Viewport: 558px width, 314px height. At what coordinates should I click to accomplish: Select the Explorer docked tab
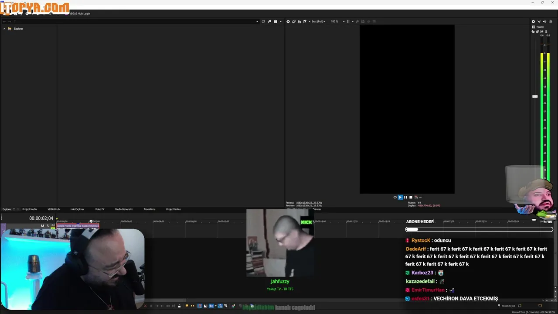click(7, 209)
